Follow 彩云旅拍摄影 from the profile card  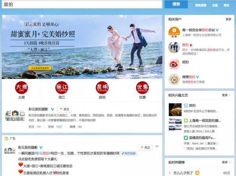(x=64, y=109)
